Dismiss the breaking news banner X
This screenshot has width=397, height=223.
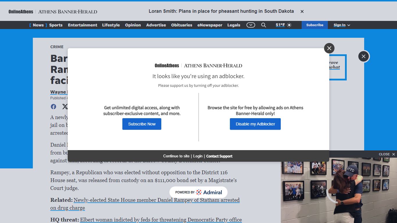coord(302,11)
